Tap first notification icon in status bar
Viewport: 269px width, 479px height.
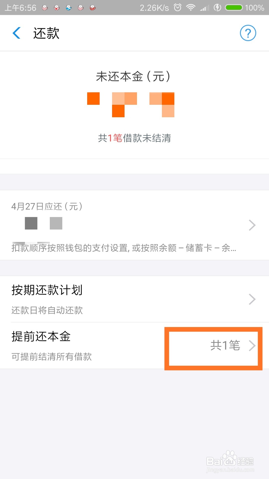pyautogui.click(x=45, y=8)
